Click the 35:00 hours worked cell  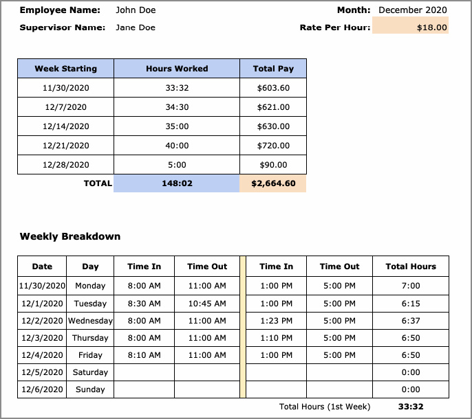(x=177, y=126)
